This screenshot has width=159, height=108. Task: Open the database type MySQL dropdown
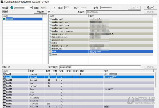pos(54,8)
